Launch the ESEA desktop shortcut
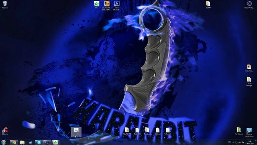Screen dimensions: 257x145 (x=96, y=5)
